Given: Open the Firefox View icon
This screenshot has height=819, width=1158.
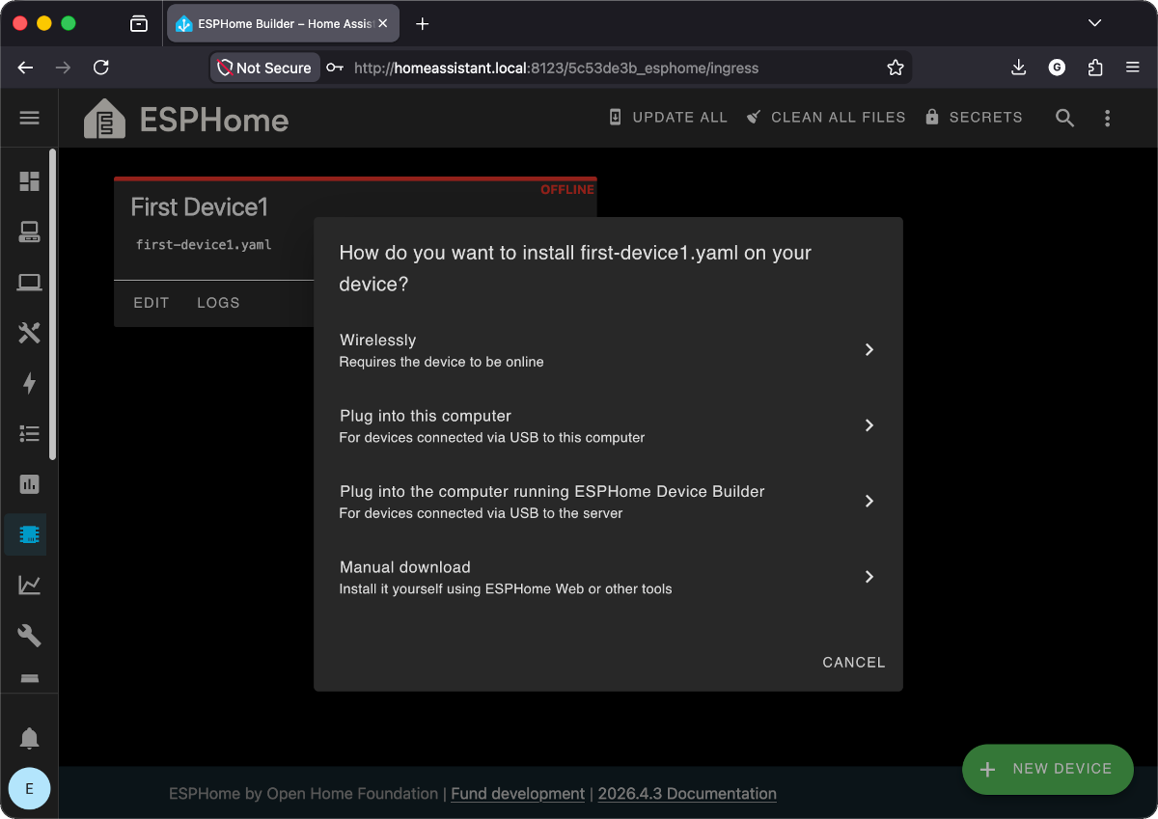Looking at the screenshot, I should (139, 24).
